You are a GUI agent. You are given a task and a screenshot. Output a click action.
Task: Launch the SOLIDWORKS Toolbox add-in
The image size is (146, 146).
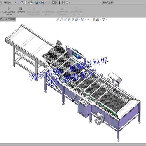point(8,11)
